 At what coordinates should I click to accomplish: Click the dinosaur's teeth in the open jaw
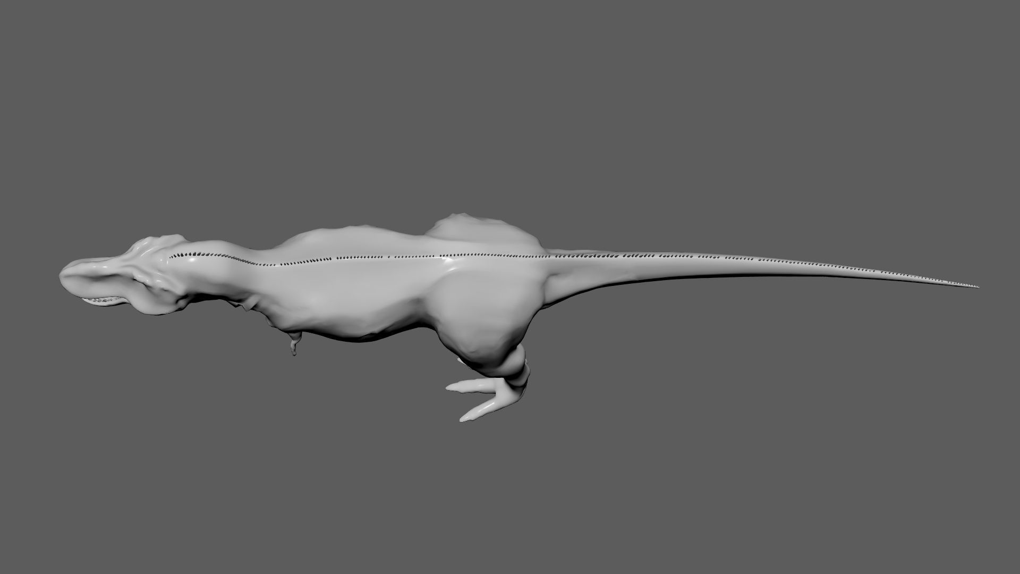click(x=104, y=301)
